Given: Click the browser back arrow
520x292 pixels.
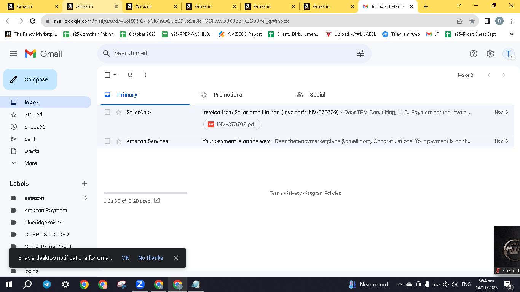Looking at the screenshot, I should pos(8,21).
